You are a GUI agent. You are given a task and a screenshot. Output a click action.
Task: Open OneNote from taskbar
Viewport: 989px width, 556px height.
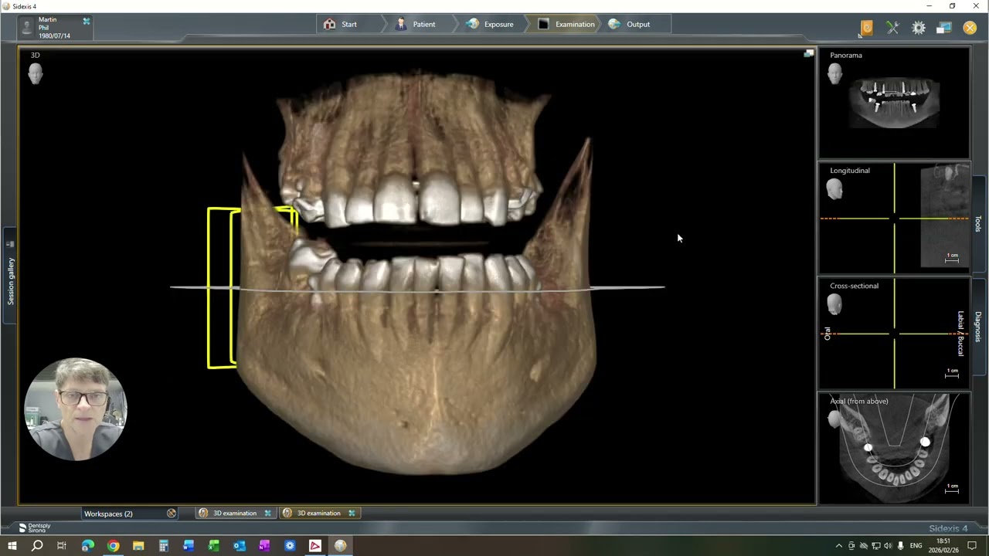pos(264,546)
